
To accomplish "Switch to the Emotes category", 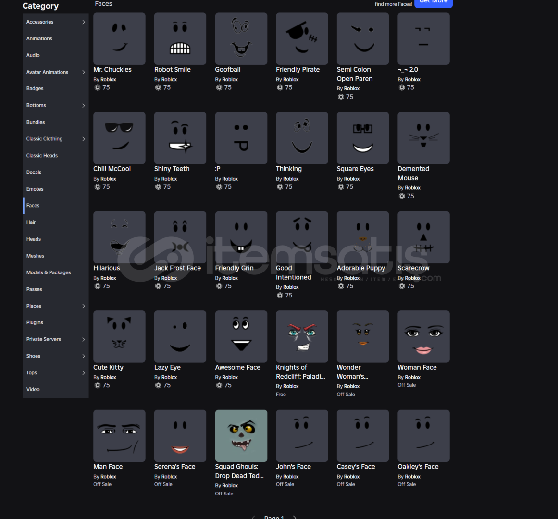I will point(35,189).
